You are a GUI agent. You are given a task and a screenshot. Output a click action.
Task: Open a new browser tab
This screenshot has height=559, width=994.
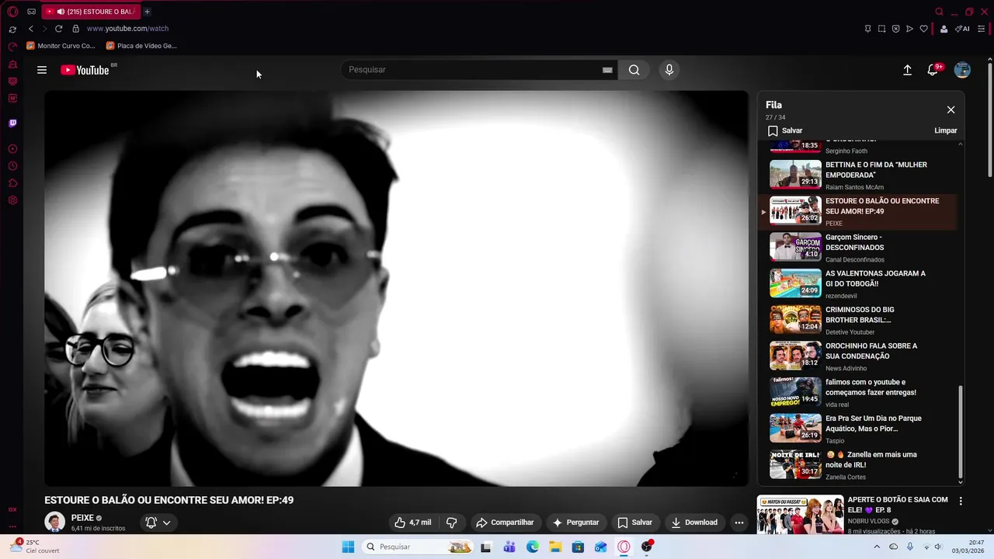(x=147, y=12)
